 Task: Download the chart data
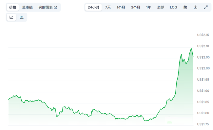coord(196,7)
